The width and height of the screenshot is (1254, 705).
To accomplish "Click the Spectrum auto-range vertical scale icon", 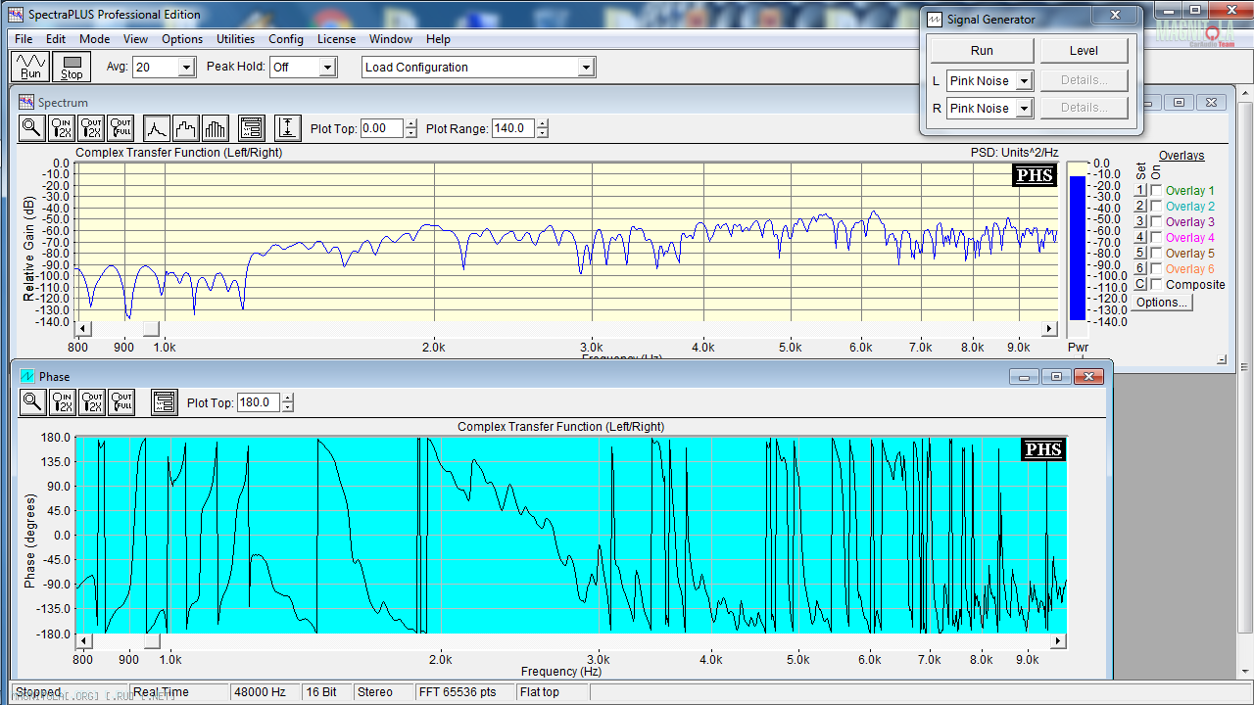I will (x=287, y=128).
